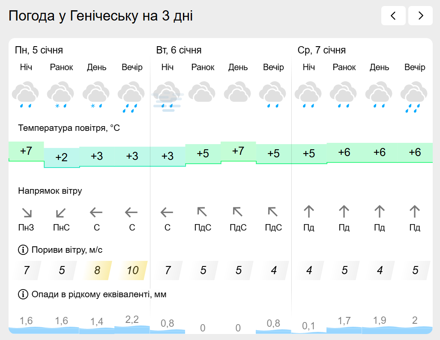The height and width of the screenshot is (340, 440).
Task: Click Tuesday morning southeast wind arrow
Action: [202, 212]
